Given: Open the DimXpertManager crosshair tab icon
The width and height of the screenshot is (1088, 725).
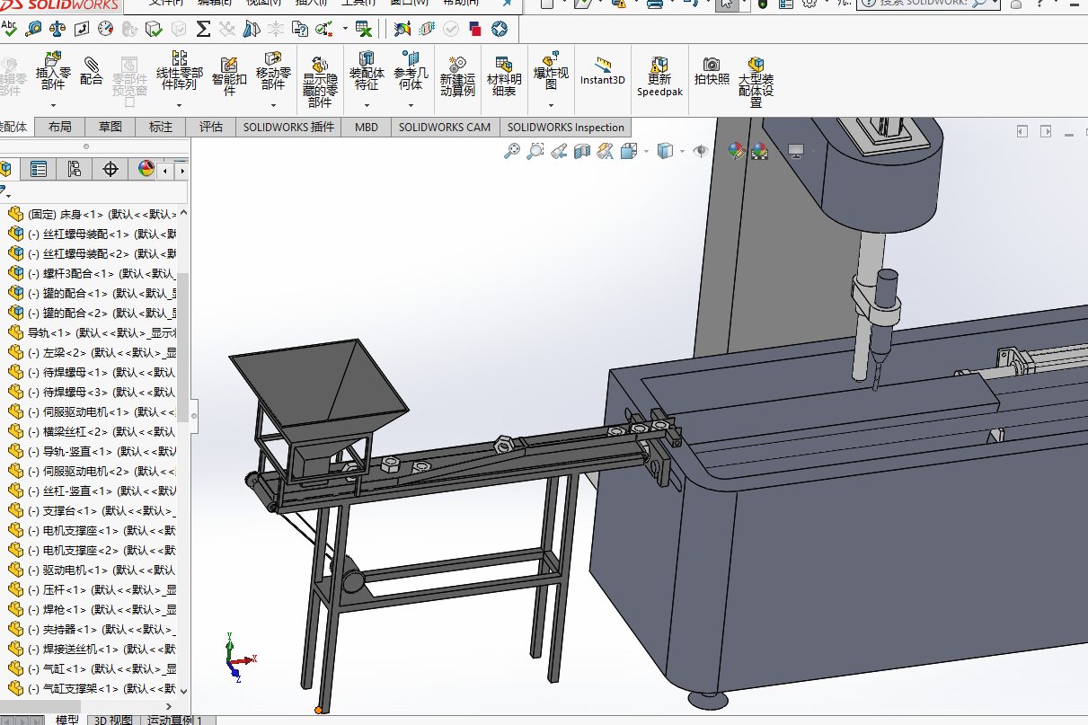Looking at the screenshot, I should (x=111, y=169).
